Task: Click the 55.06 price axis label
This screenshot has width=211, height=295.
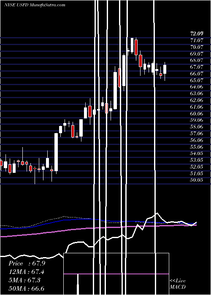Action: point(197,147)
